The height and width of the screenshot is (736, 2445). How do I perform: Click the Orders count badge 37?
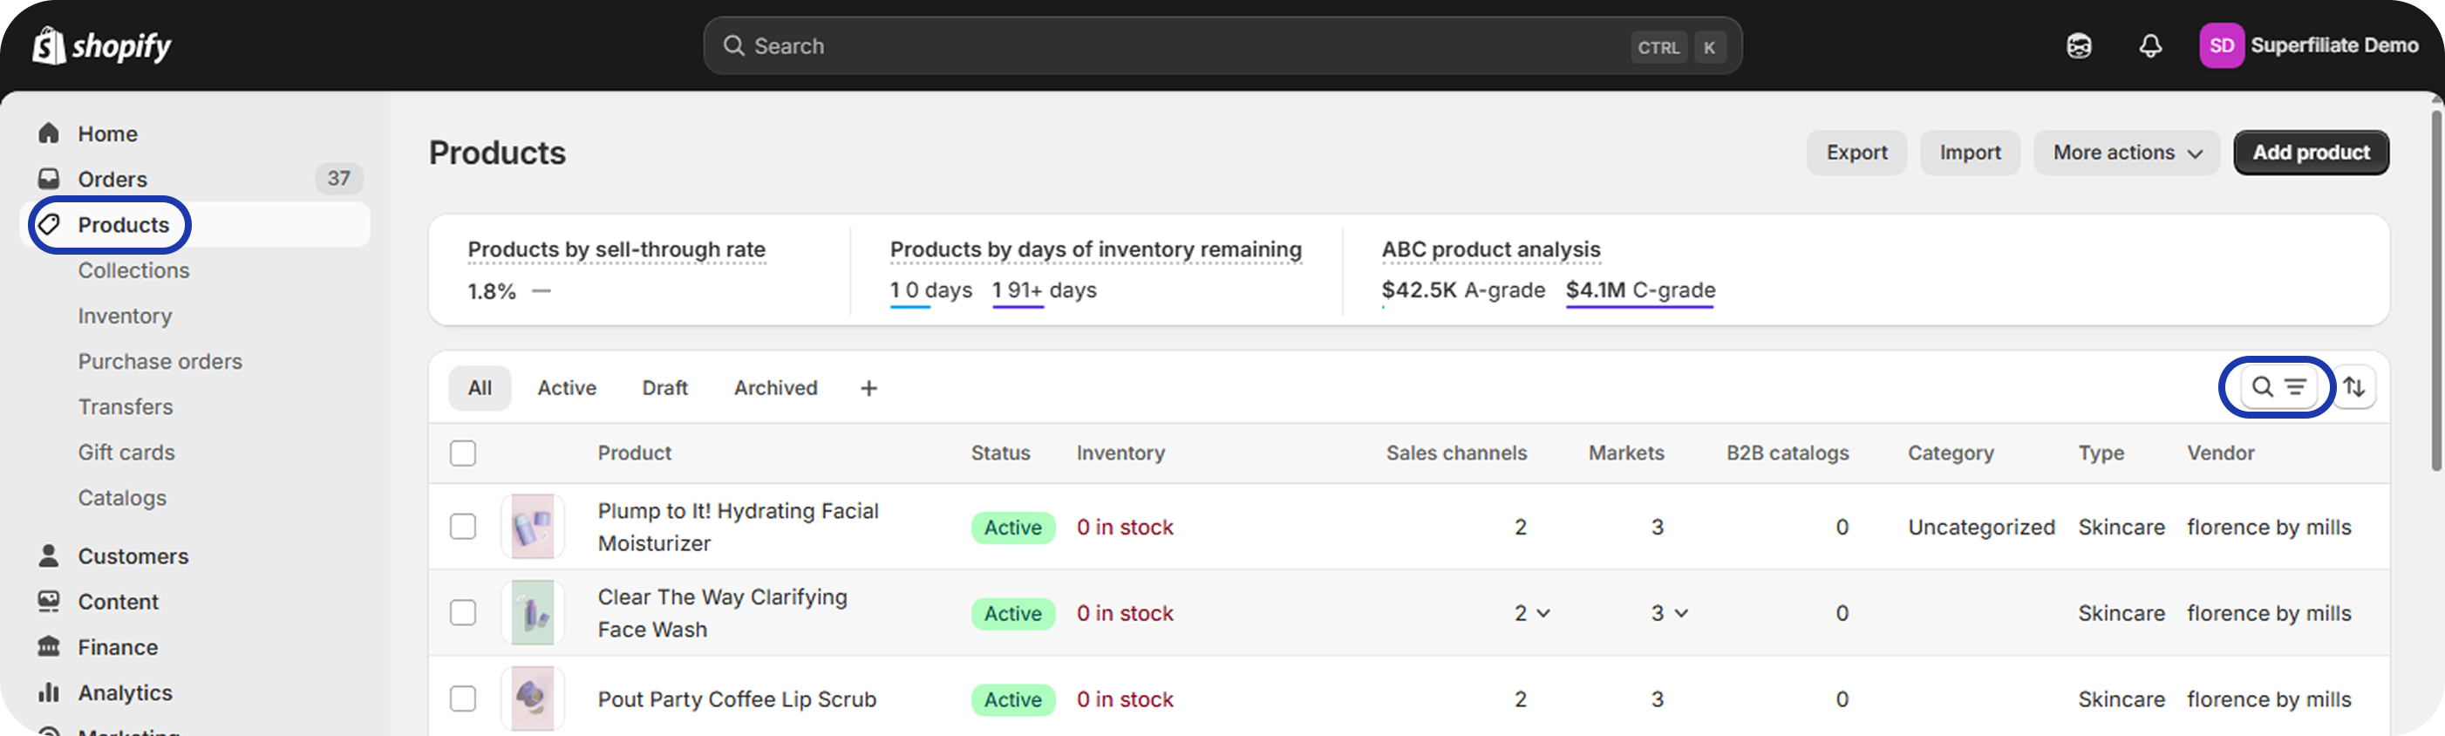(339, 179)
